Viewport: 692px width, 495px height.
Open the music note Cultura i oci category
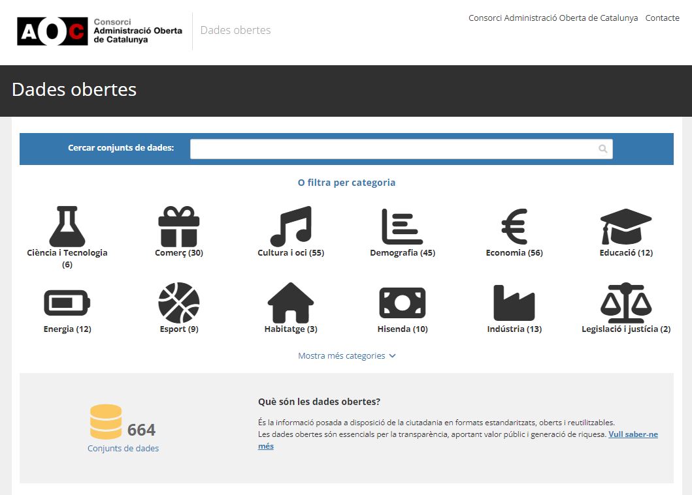tap(291, 226)
